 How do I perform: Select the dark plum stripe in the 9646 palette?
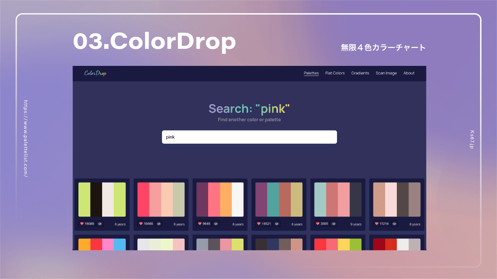202,200
